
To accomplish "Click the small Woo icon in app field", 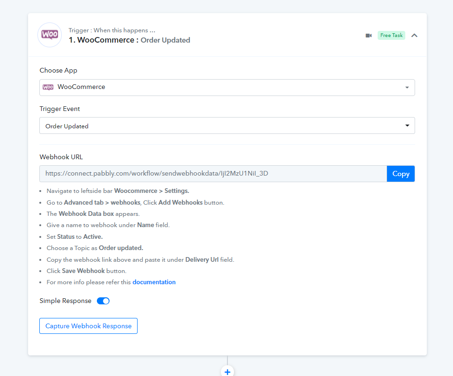I will (48, 87).
